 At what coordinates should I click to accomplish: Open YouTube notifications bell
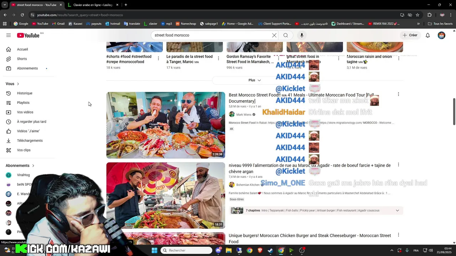[428, 35]
